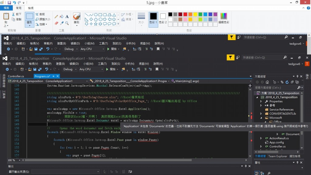This screenshot has width=311, height=175.
Task: Click the Cut (剪下) scissors icon
Action: [x=13, y=14]
